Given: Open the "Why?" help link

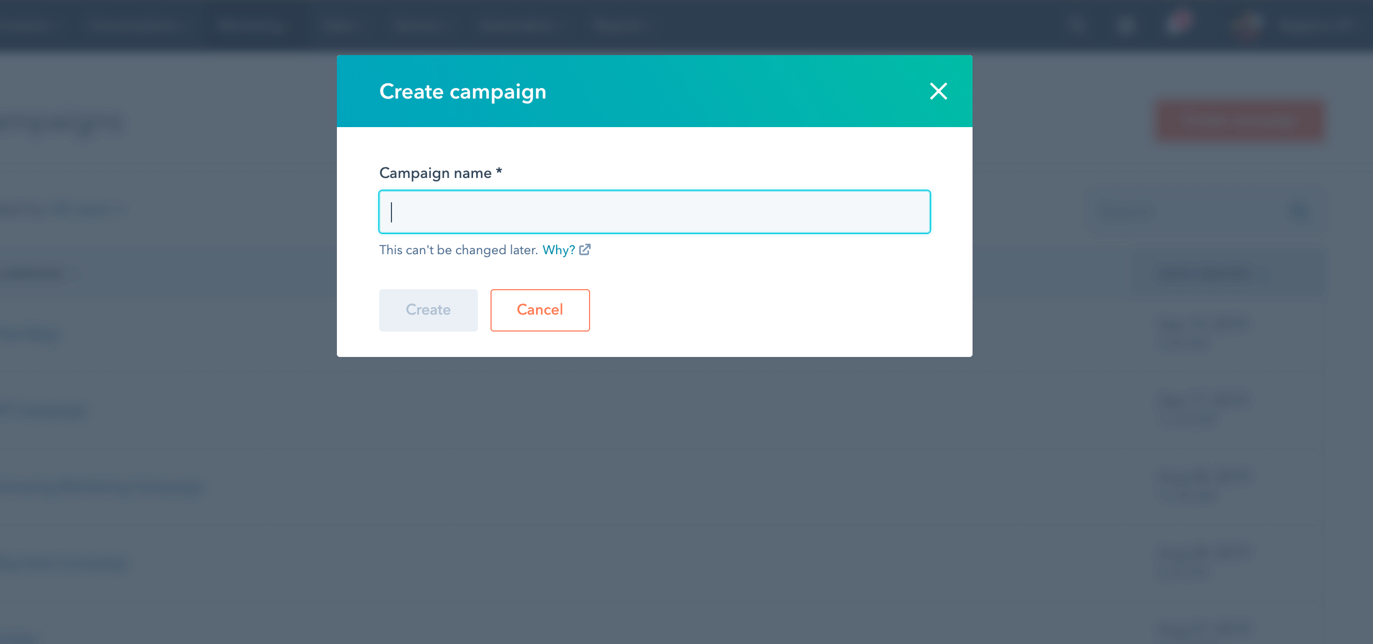Looking at the screenshot, I should click(x=558, y=249).
